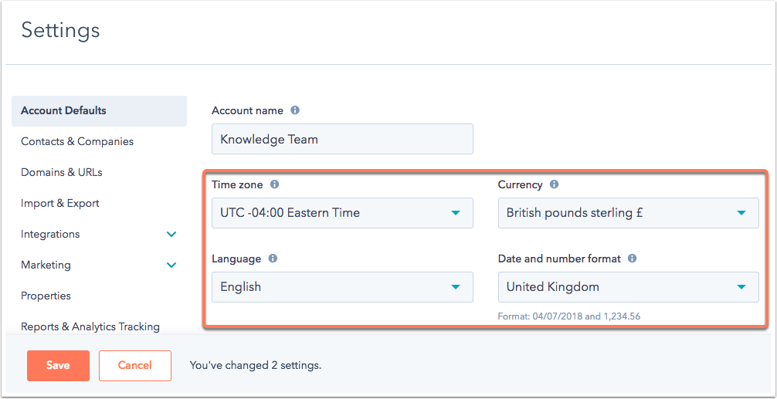Select Properties in the sidebar
The height and width of the screenshot is (399, 777).
pyautogui.click(x=46, y=296)
